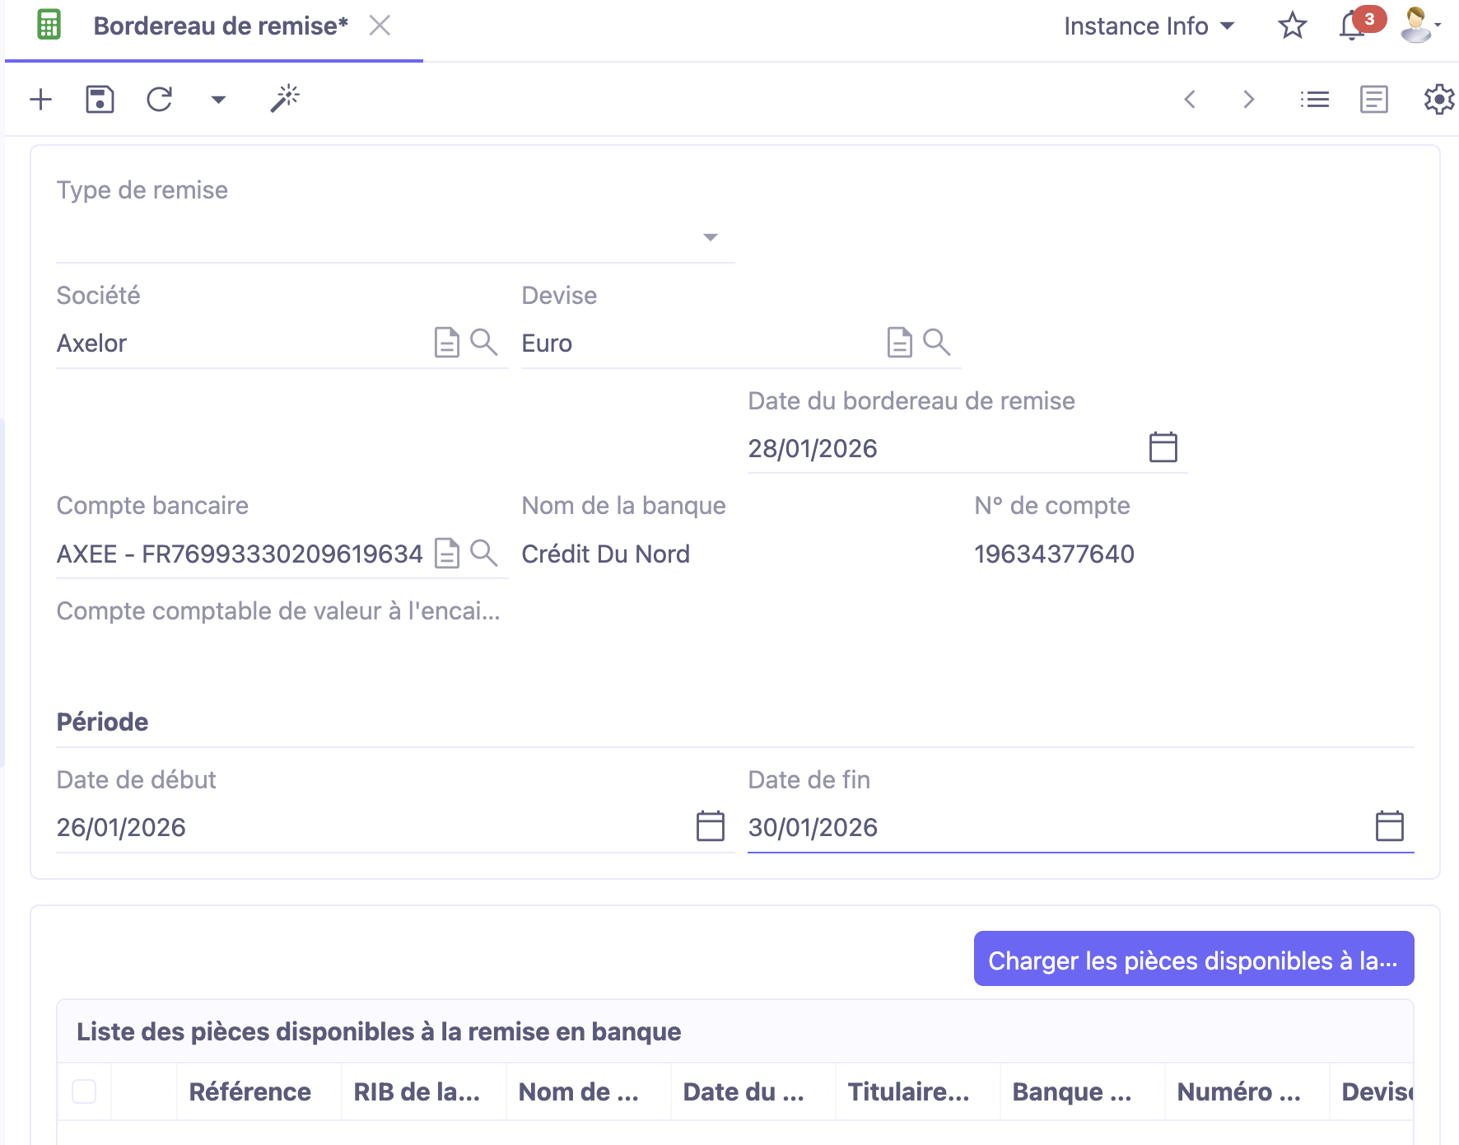Open the user avatar menu
1459x1145 pixels.
pyautogui.click(x=1417, y=25)
